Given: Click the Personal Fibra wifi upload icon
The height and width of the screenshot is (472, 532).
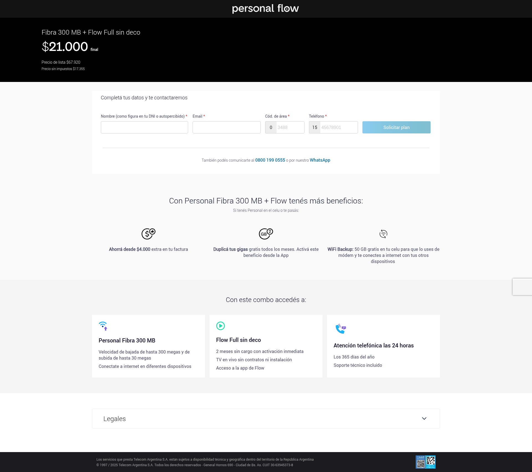Looking at the screenshot, I should tap(103, 326).
